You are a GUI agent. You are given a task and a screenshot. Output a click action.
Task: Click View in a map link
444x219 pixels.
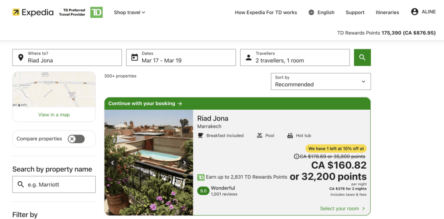pyautogui.click(x=54, y=114)
